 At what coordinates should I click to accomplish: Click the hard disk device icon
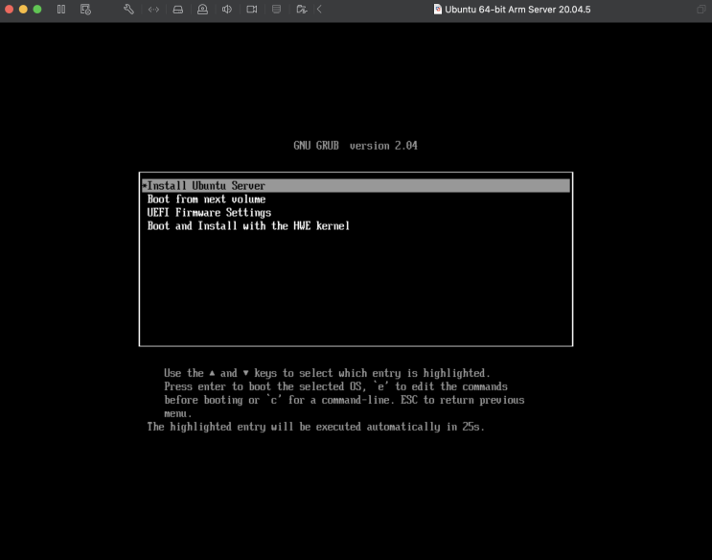click(178, 9)
